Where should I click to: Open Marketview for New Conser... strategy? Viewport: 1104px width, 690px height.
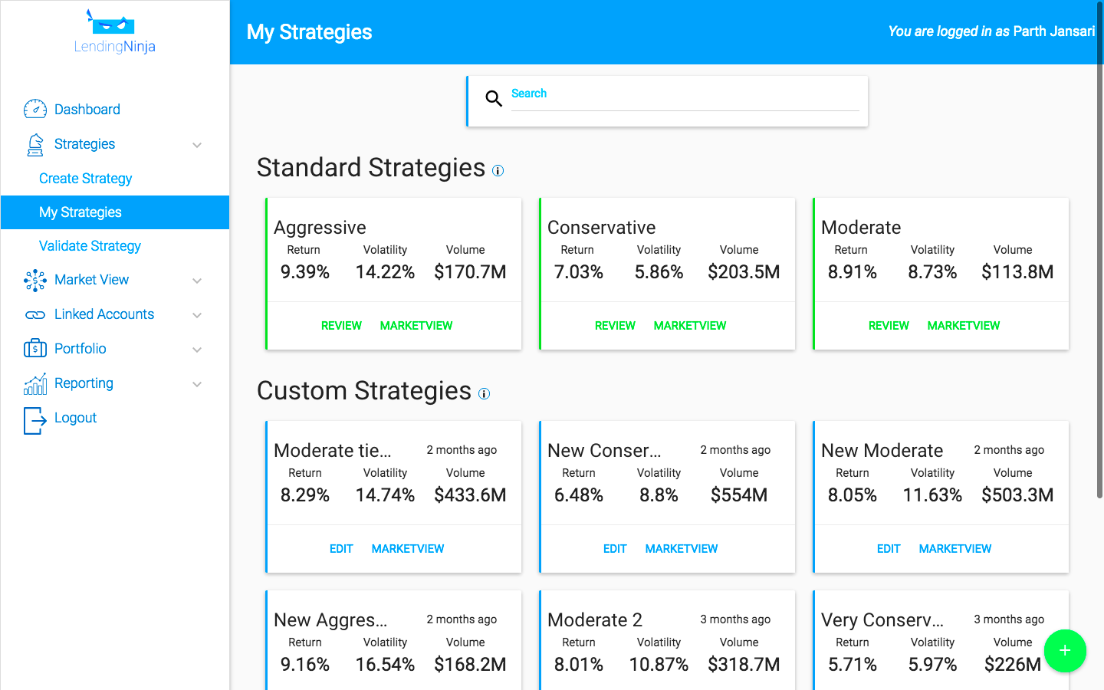click(x=682, y=549)
